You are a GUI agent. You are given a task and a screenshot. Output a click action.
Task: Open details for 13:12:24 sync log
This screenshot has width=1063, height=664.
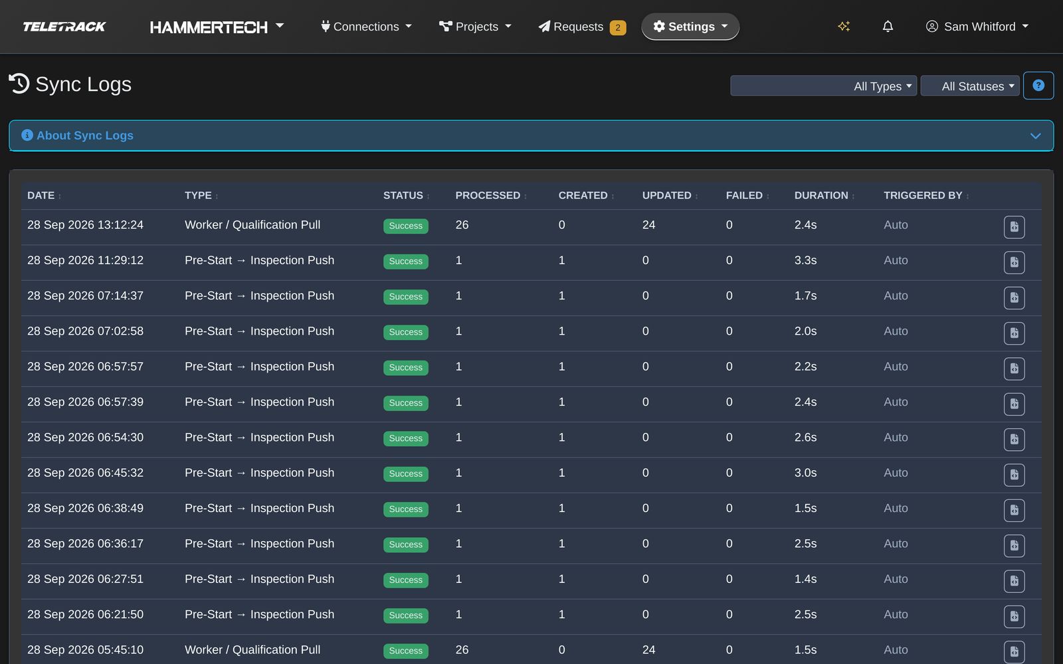1014,227
